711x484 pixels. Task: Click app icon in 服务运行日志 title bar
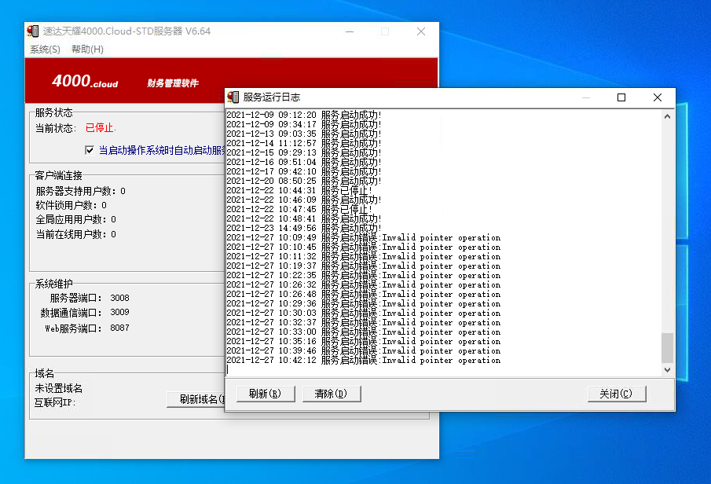[x=233, y=97]
